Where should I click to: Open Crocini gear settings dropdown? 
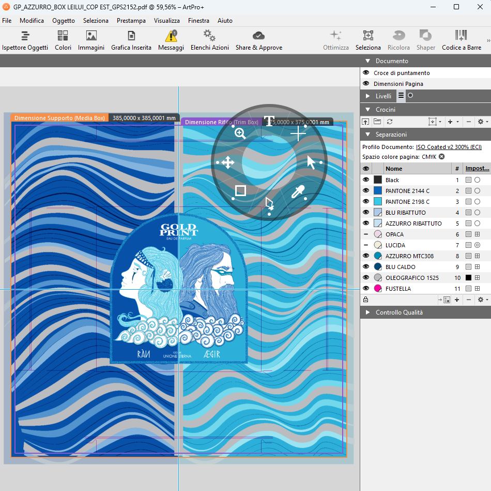[x=483, y=122]
